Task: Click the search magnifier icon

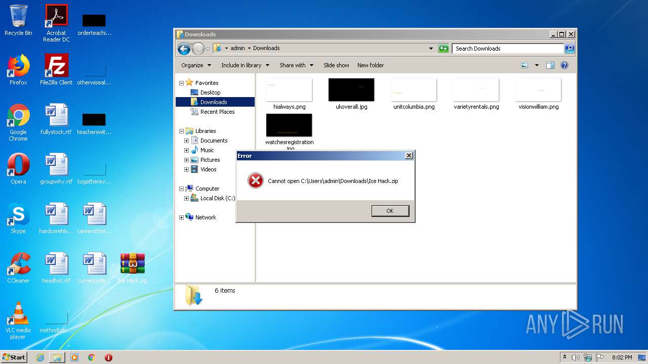Action: tap(570, 49)
